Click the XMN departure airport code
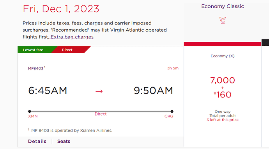 (x=33, y=116)
